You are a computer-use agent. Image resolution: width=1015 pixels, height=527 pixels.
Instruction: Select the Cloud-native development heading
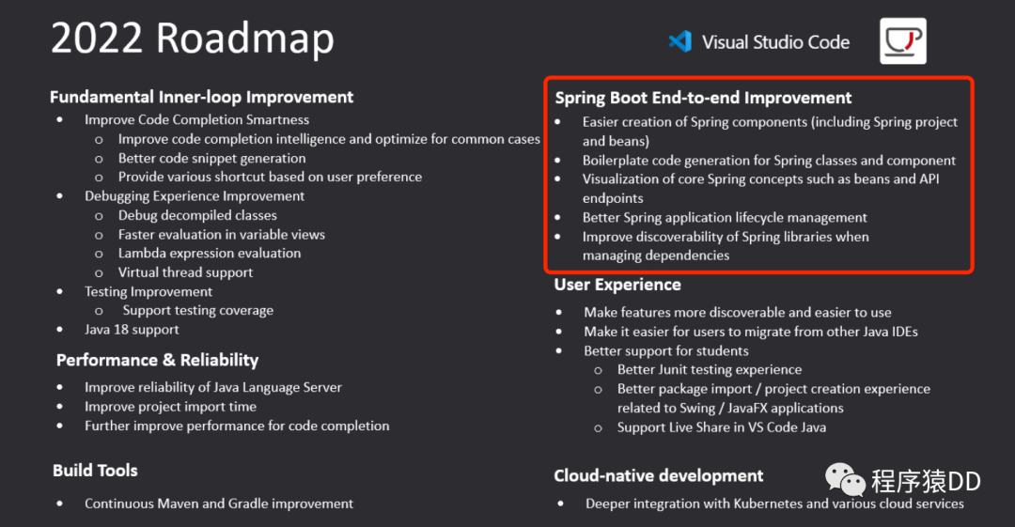[658, 475]
